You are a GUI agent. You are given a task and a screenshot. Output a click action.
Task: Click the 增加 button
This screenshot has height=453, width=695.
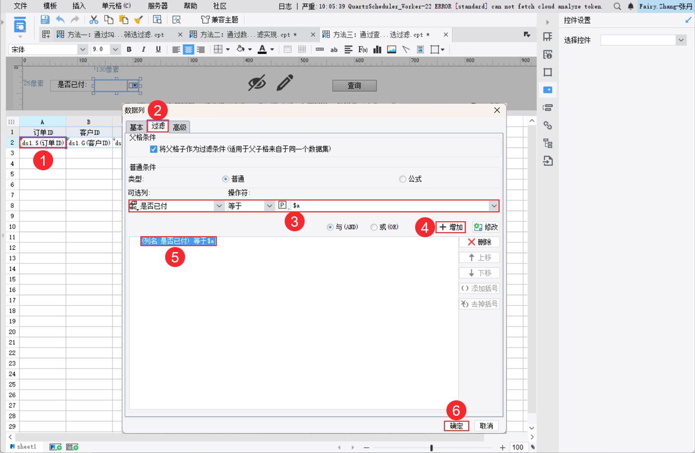[x=450, y=227]
